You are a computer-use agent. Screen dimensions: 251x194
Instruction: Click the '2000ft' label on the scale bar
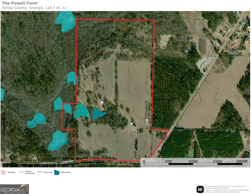point(242,161)
